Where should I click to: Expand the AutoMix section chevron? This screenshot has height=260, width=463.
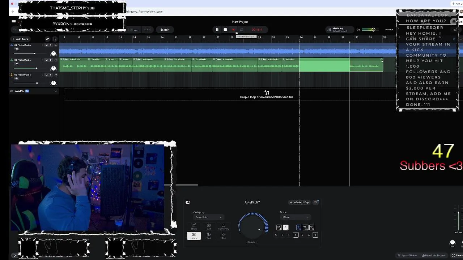(x=56, y=91)
